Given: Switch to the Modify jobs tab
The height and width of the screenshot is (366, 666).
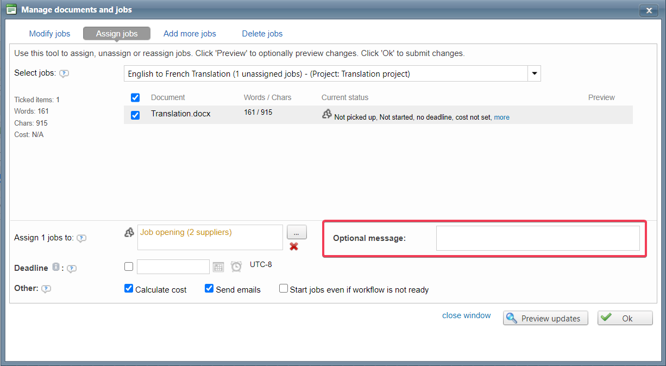Looking at the screenshot, I should tap(49, 34).
